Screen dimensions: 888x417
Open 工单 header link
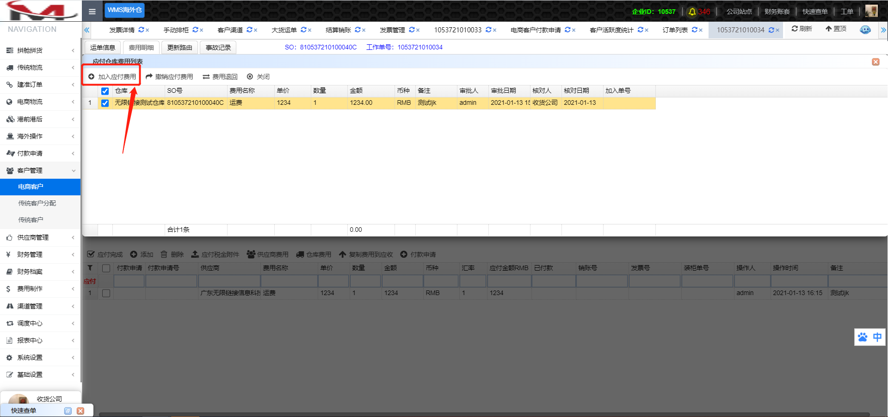pyautogui.click(x=847, y=12)
